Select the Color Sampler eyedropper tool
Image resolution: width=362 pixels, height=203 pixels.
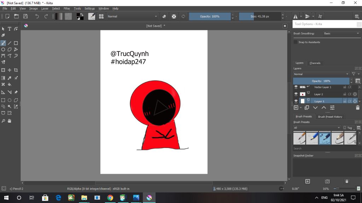[10, 78]
